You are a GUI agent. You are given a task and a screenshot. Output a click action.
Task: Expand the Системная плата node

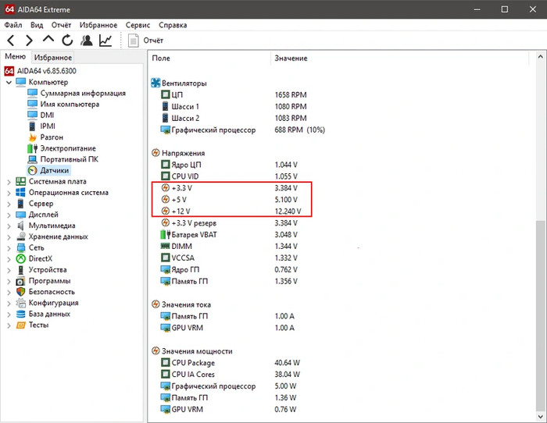point(9,181)
